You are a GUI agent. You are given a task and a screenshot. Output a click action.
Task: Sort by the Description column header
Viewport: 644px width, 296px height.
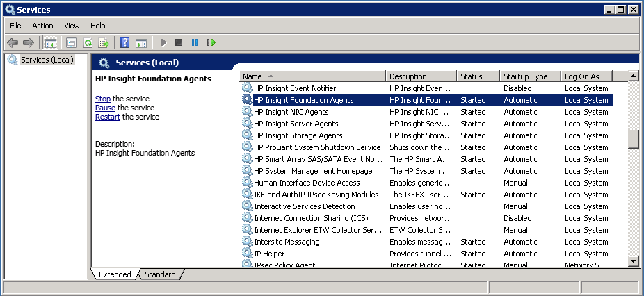pyautogui.click(x=421, y=76)
